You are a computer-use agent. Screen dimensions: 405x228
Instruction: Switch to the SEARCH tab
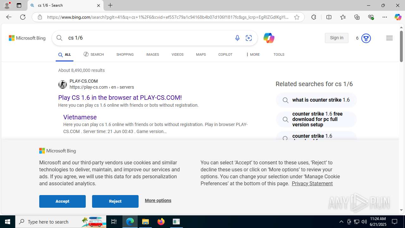click(94, 54)
